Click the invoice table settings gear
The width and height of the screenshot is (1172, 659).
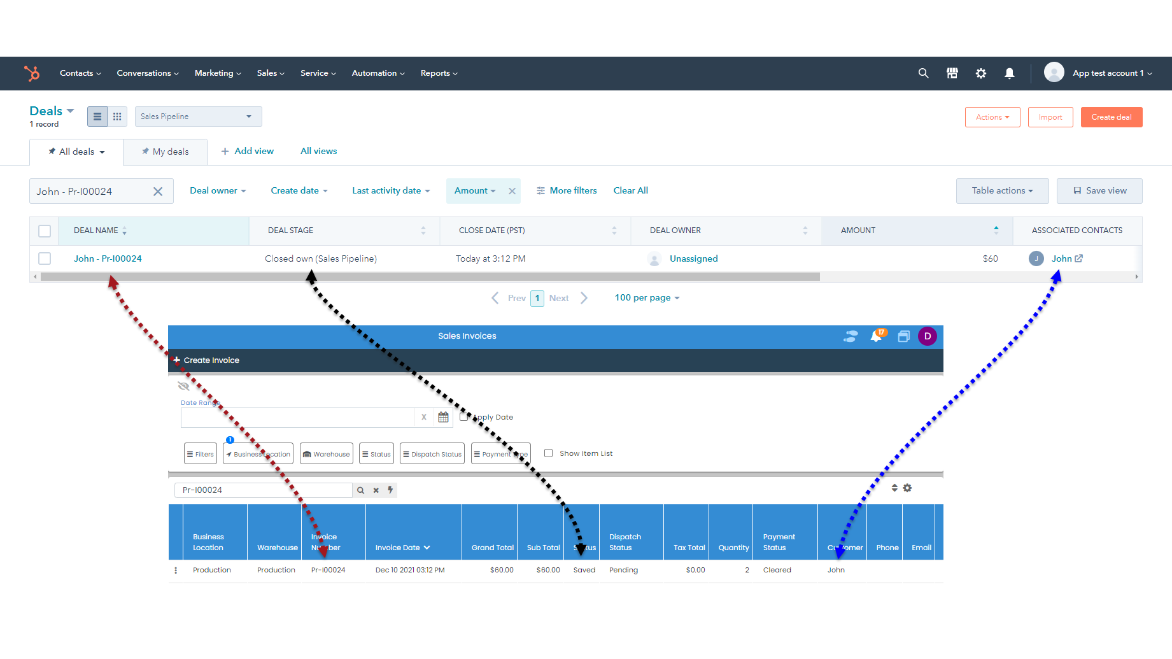tap(907, 488)
